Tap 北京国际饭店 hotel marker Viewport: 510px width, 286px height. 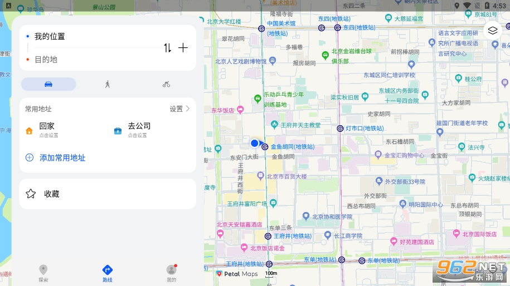456,233
